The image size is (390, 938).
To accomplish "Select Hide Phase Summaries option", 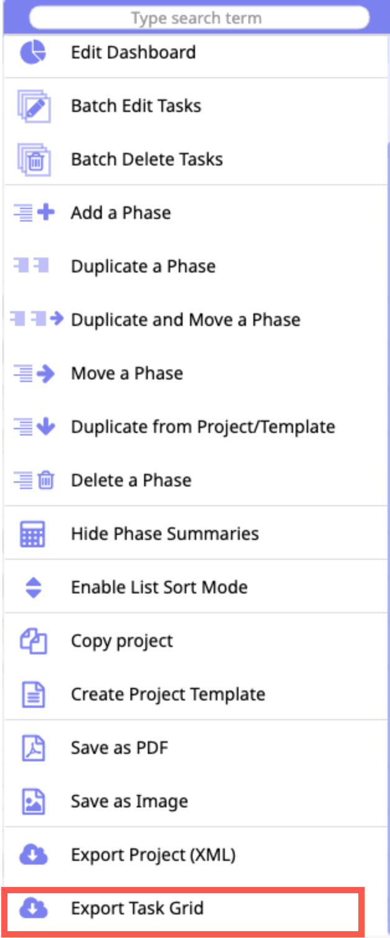I will pyautogui.click(x=165, y=534).
